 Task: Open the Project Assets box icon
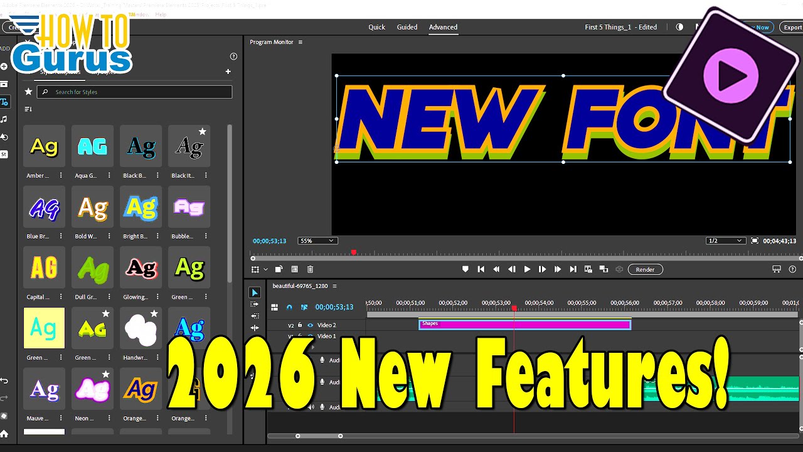point(4,84)
